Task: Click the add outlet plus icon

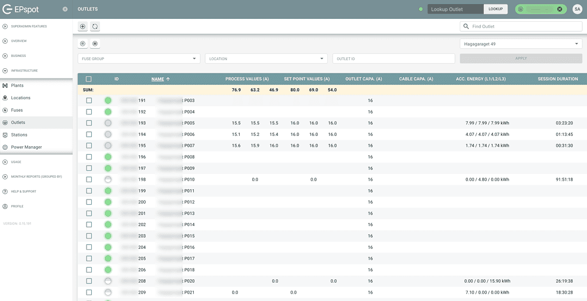Action: coord(83,26)
